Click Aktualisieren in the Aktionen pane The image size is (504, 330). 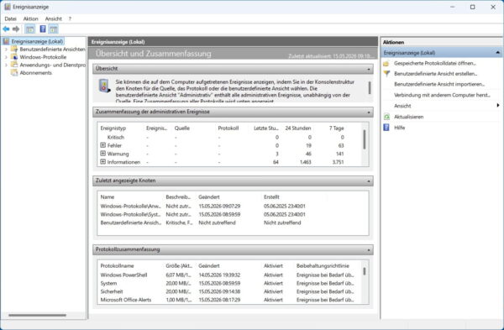408,117
